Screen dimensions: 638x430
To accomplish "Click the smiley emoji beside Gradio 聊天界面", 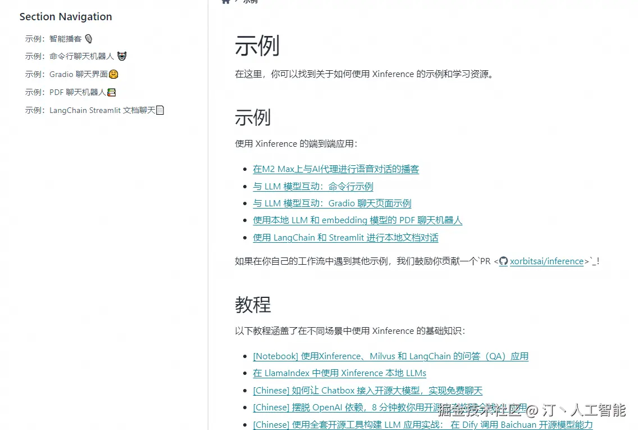I will (113, 74).
